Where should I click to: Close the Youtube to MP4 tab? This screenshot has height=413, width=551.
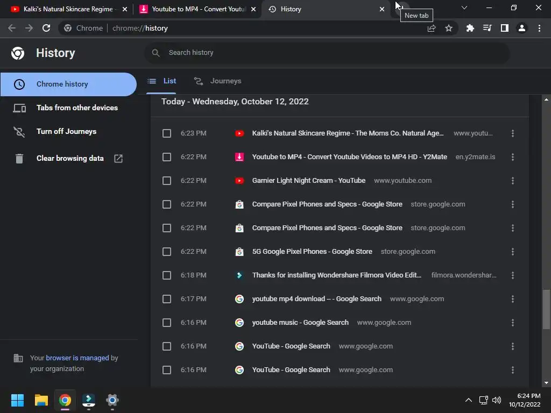pyautogui.click(x=253, y=9)
